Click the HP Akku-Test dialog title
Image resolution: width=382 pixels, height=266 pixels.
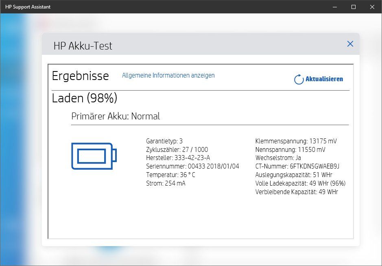83,46
